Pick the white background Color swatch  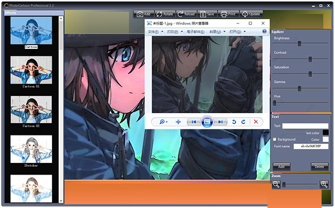326,139
